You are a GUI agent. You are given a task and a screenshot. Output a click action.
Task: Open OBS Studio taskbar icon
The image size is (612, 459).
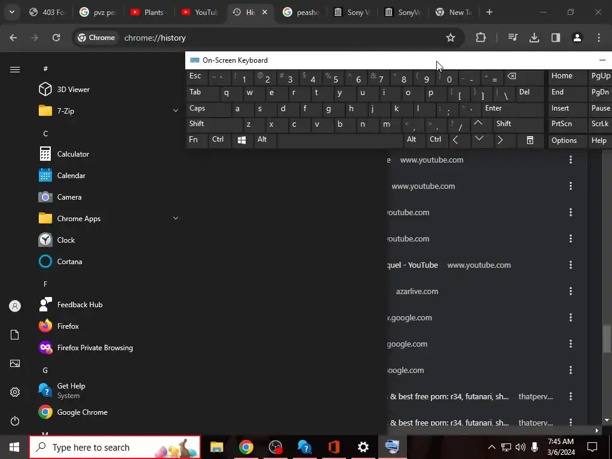click(276, 447)
